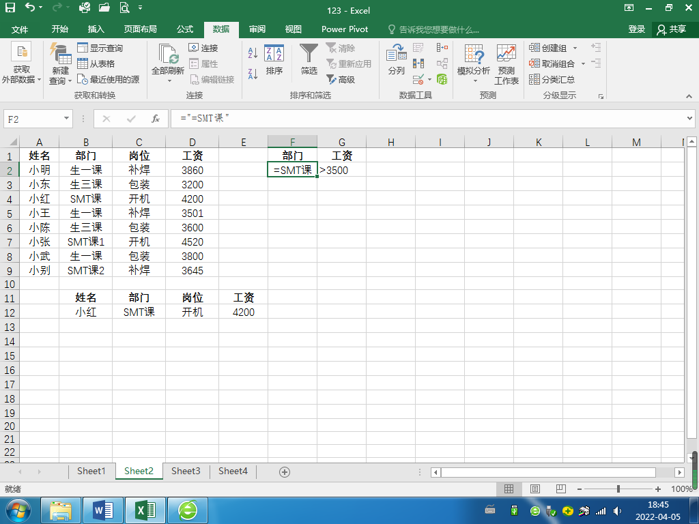Switch to Sheet1 tab

point(91,471)
